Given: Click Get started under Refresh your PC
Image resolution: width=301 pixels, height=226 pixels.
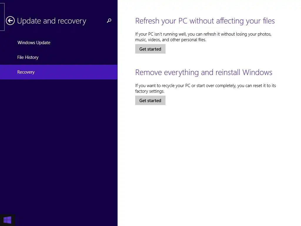Looking at the screenshot, I should coord(150,49).
